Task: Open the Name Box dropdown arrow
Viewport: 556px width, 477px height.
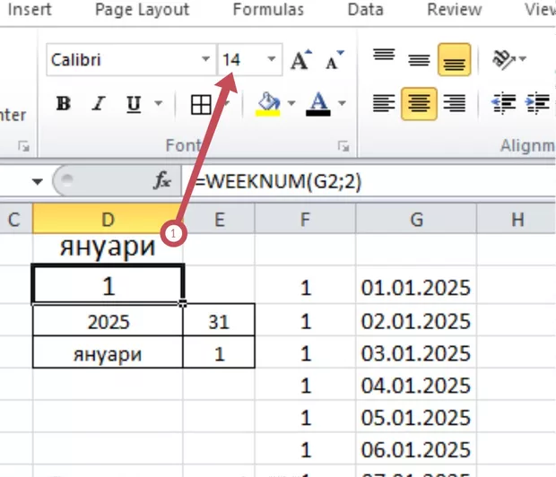Action: [x=38, y=182]
